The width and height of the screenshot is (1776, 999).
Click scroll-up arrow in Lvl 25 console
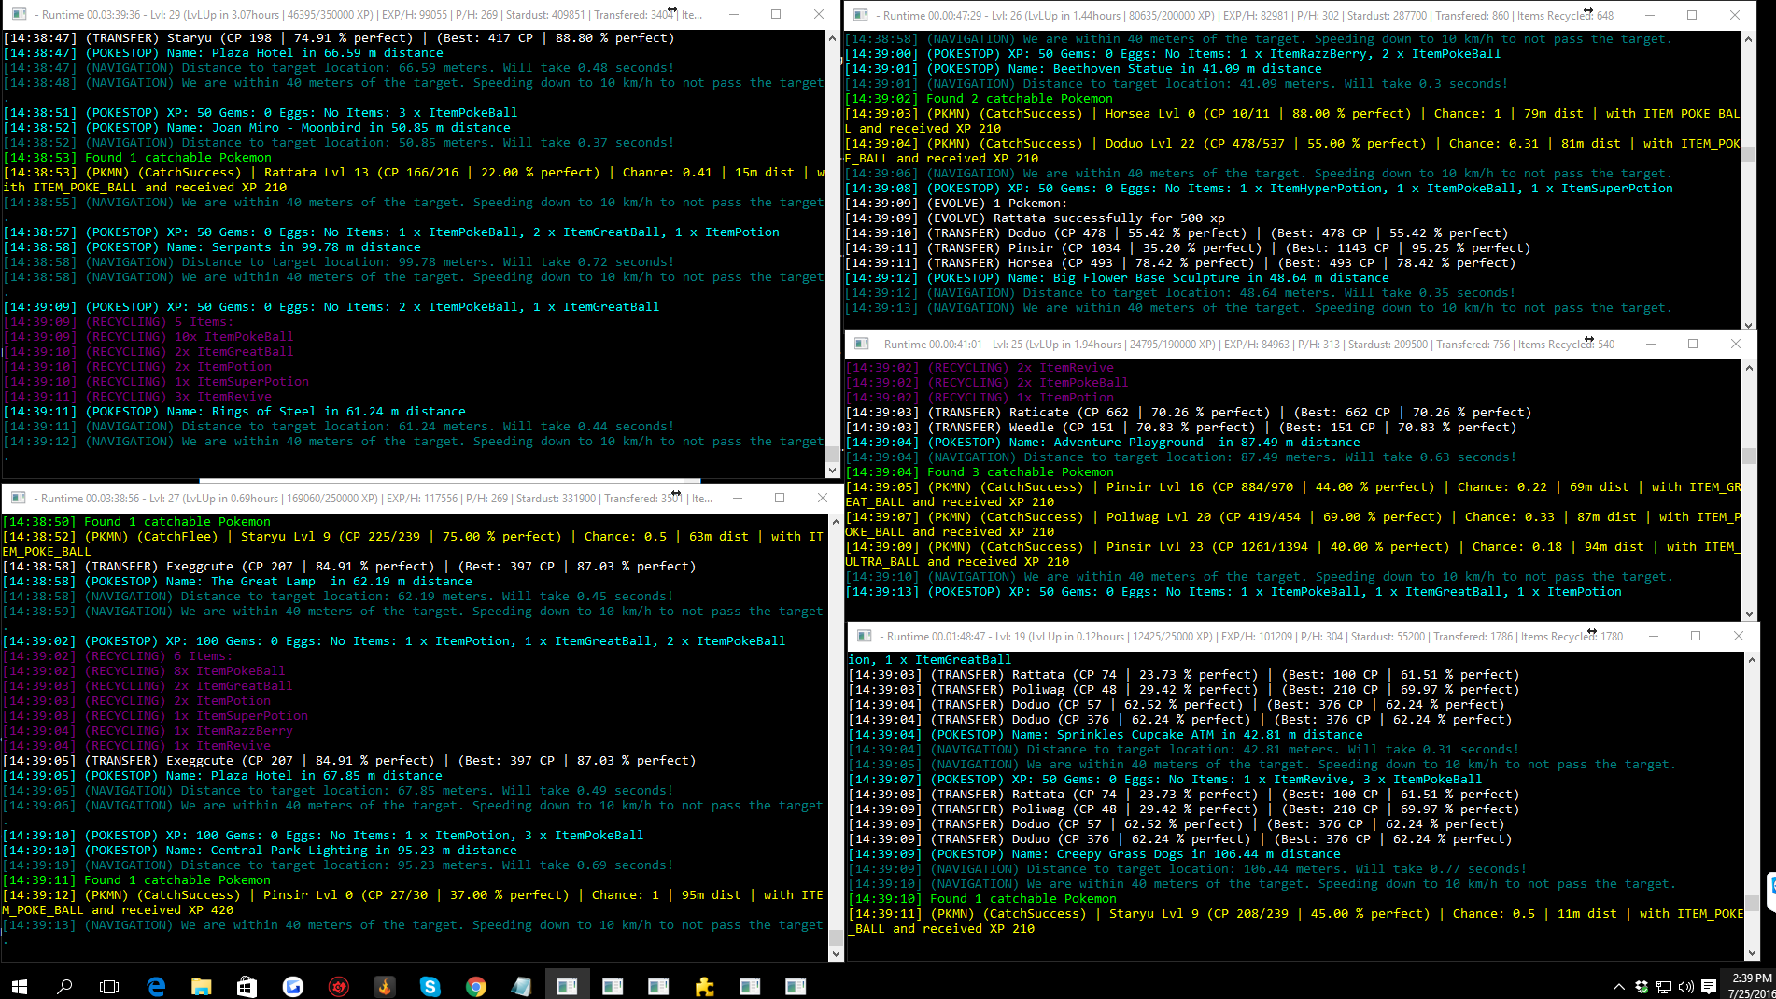(1750, 368)
